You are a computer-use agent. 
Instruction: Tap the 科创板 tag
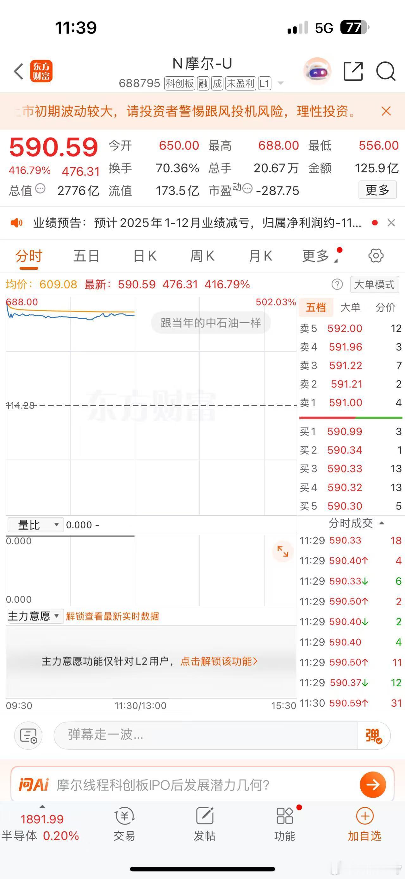(x=179, y=83)
